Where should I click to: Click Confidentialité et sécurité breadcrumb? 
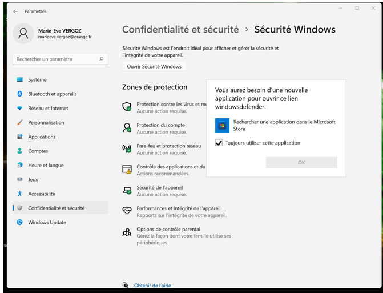click(180, 30)
